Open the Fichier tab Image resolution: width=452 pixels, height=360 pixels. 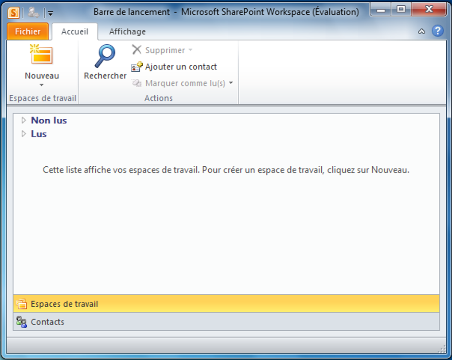click(x=27, y=31)
